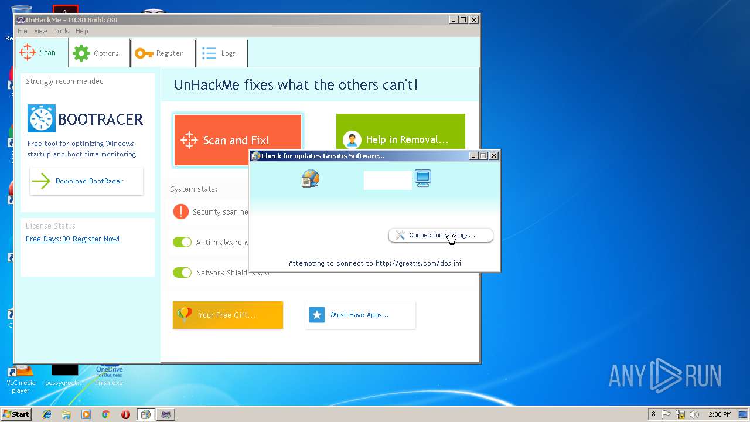Maximize the UnHackMe window

pyautogui.click(x=463, y=19)
